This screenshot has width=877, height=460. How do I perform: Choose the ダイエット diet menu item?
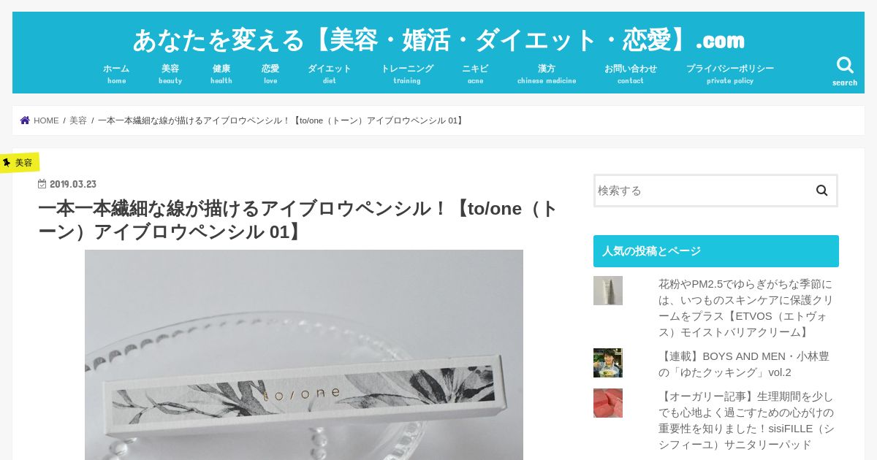330,74
